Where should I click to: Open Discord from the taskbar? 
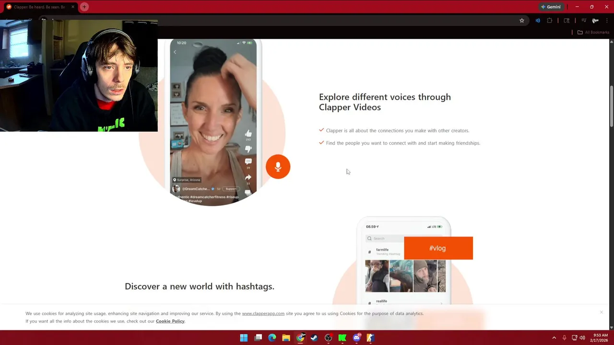[356, 338]
